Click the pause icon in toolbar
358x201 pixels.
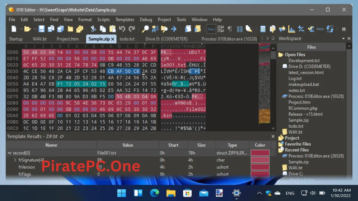click(x=344, y=29)
